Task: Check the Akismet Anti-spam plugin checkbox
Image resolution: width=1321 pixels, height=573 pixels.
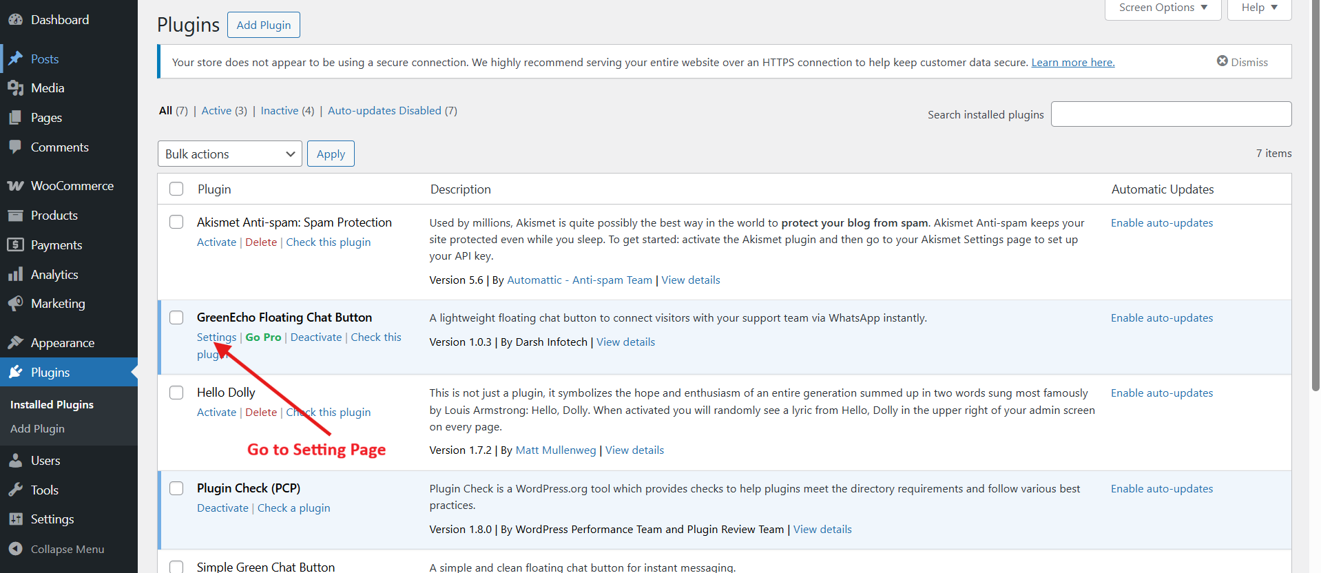Action: click(x=176, y=222)
